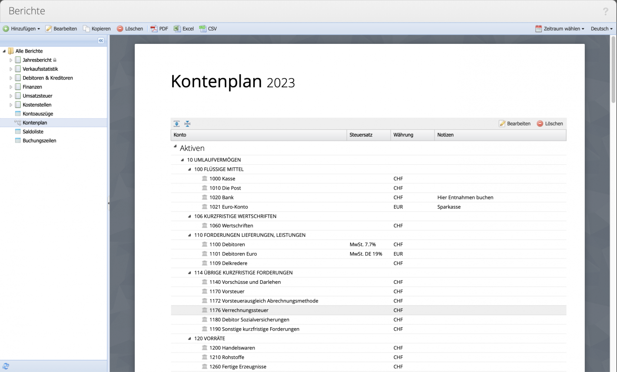Export the Kontenplan to Excel

[x=183, y=29]
